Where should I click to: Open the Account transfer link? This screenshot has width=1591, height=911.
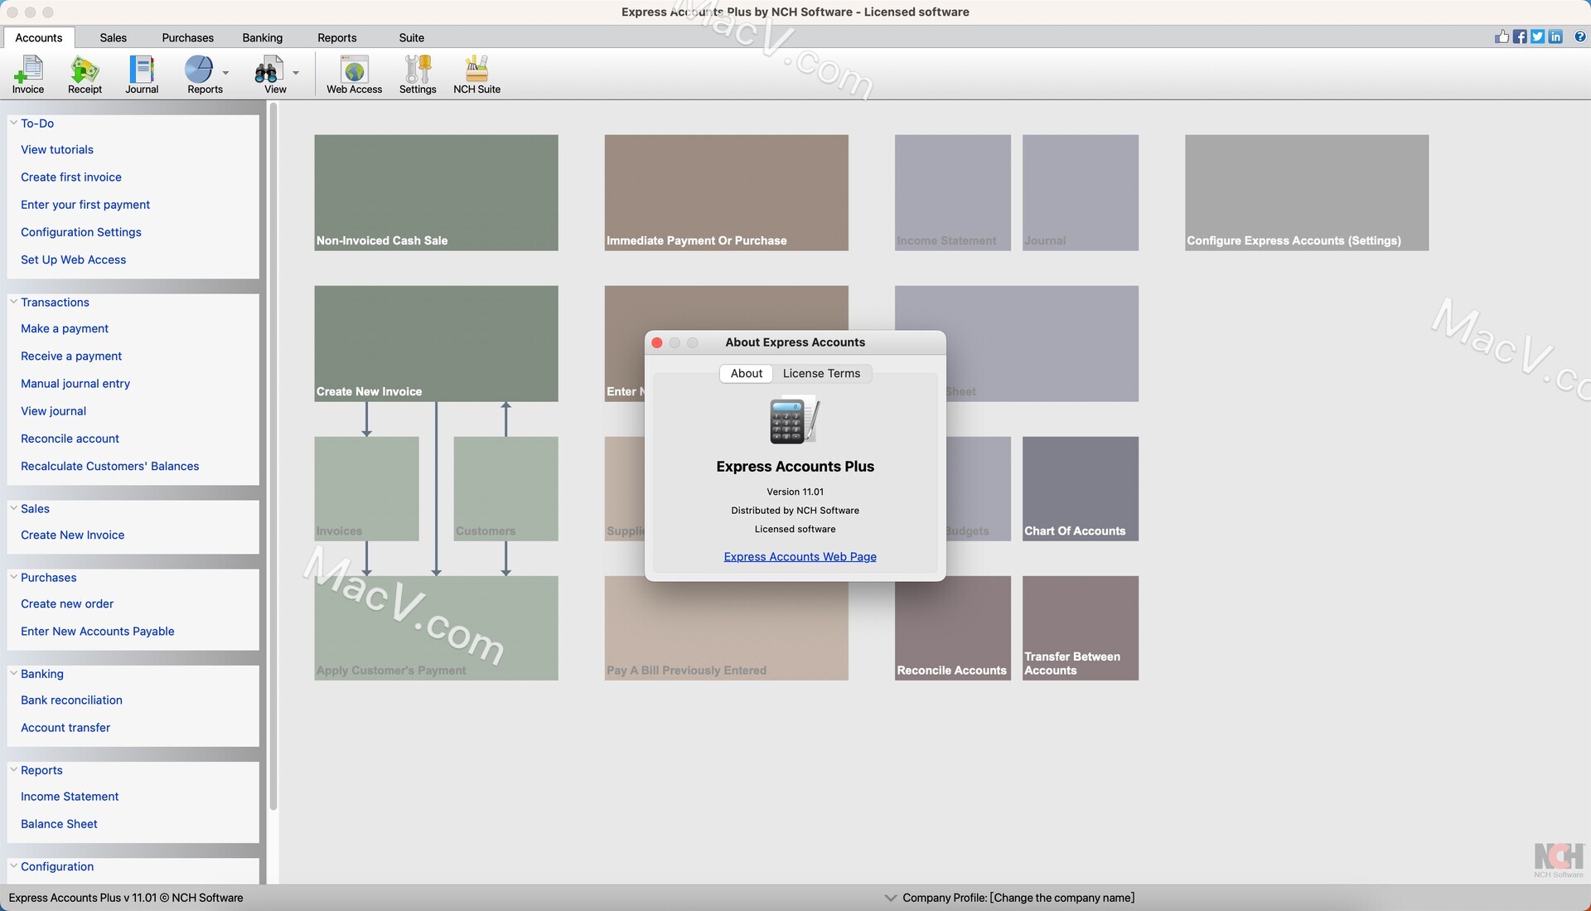65,727
